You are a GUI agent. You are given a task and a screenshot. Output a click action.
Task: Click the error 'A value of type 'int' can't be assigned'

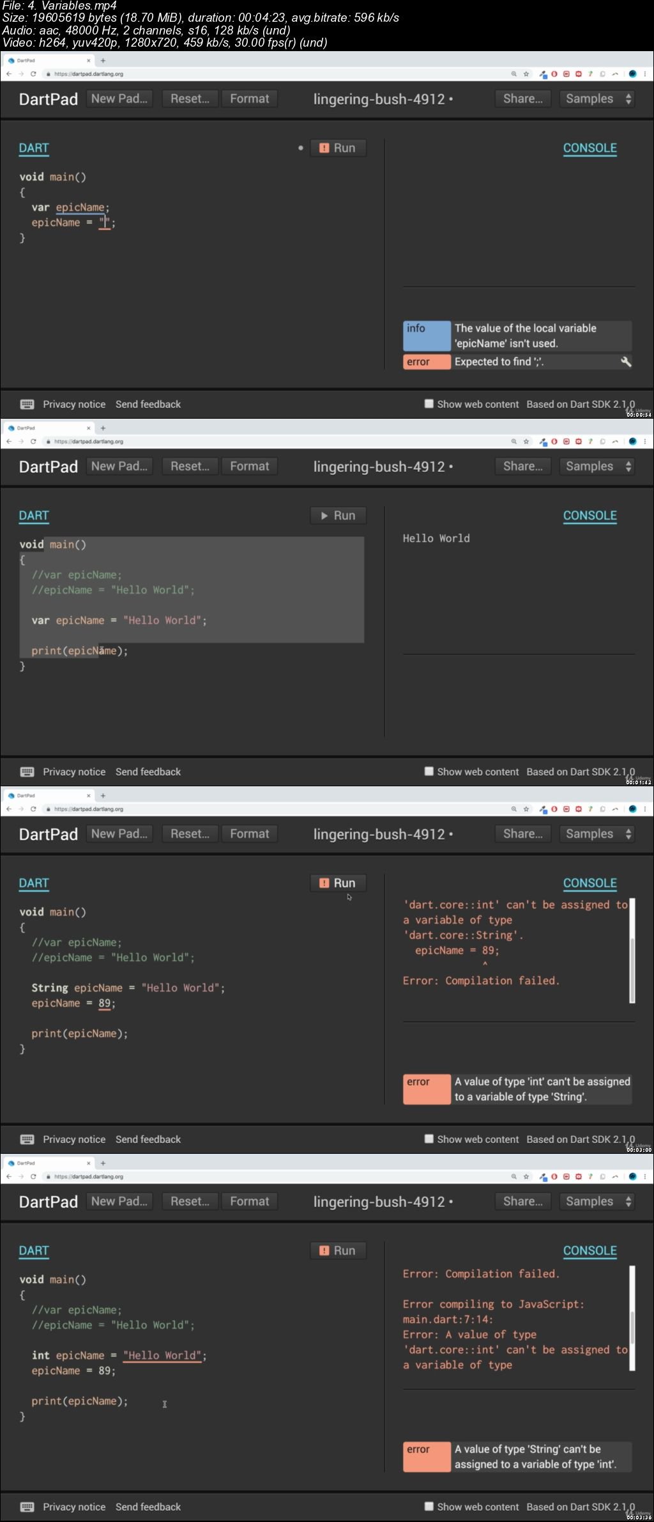pos(517,1089)
